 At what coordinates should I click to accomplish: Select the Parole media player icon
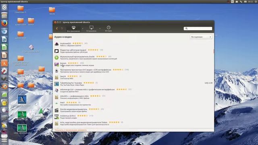(56, 110)
